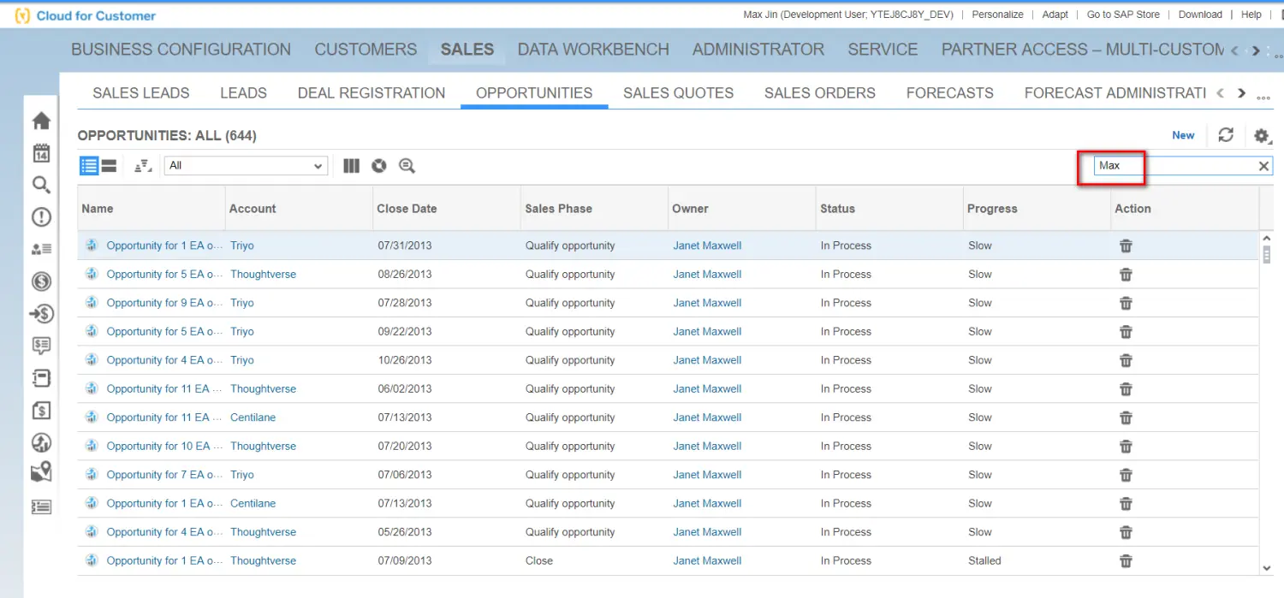Click Download in top bar
Viewport: 1284px width, 598px height.
[1200, 15]
